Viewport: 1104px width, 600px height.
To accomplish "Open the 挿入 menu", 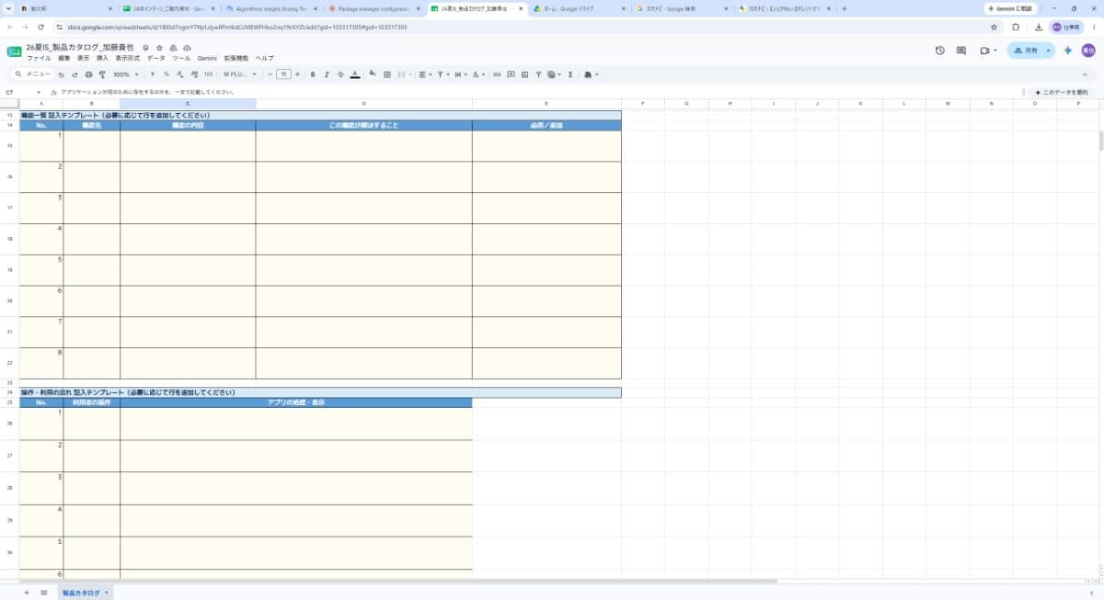I will [102, 58].
